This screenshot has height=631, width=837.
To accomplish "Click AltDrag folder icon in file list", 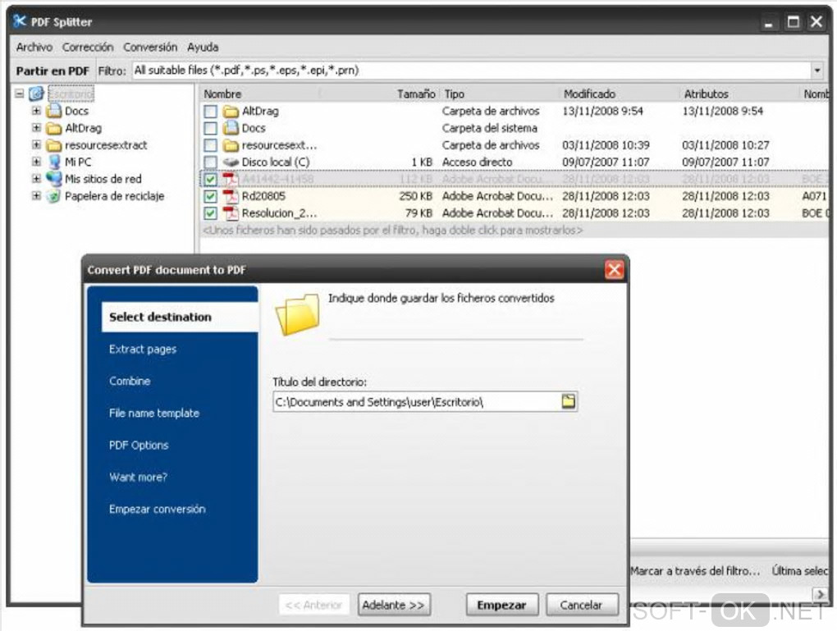I will point(231,111).
